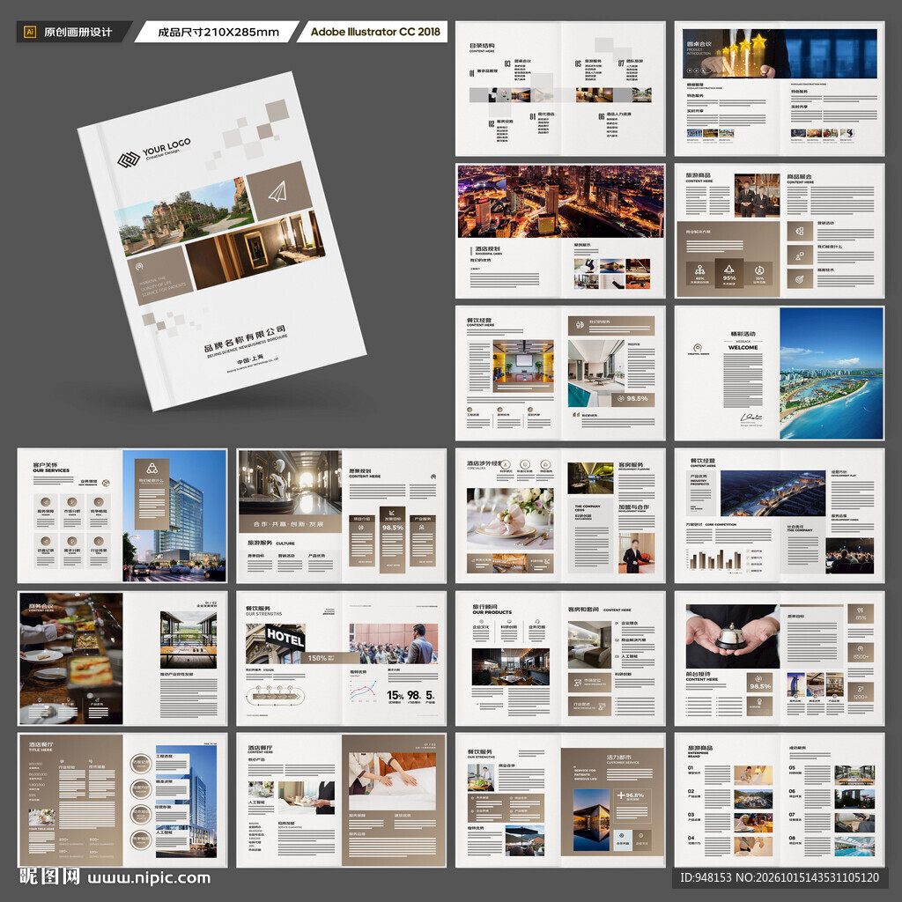The width and height of the screenshot is (902, 902).
Task: Click the 品牌名称有限公司 title on the cover
Action: coord(245,339)
